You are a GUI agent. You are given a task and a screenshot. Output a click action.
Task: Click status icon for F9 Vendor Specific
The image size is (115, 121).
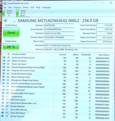(x=2, y=116)
